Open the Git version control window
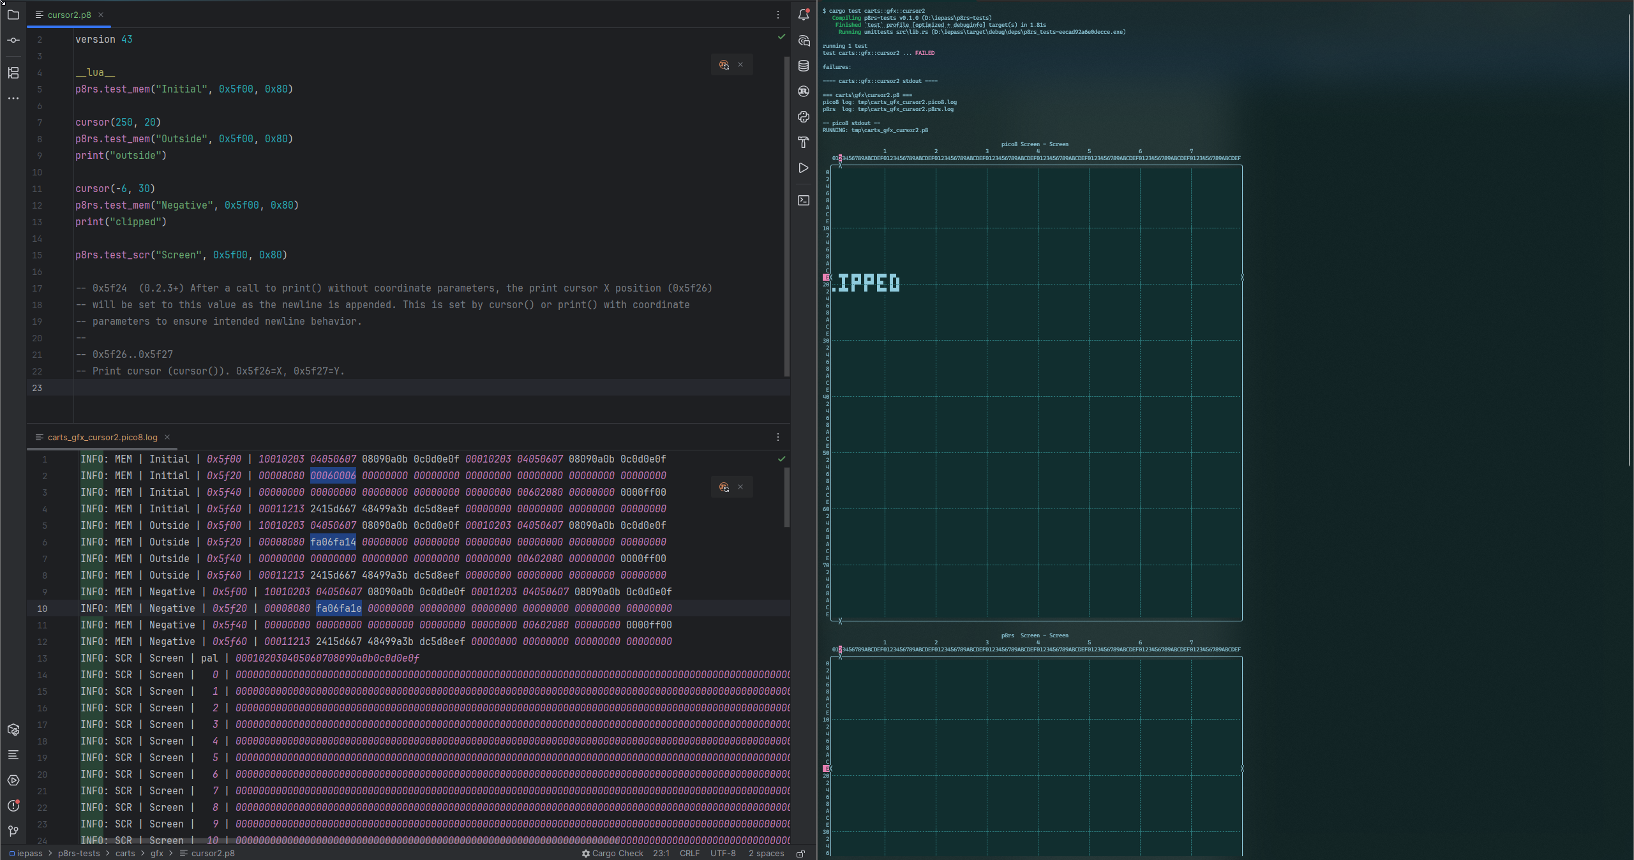 [x=13, y=831]
